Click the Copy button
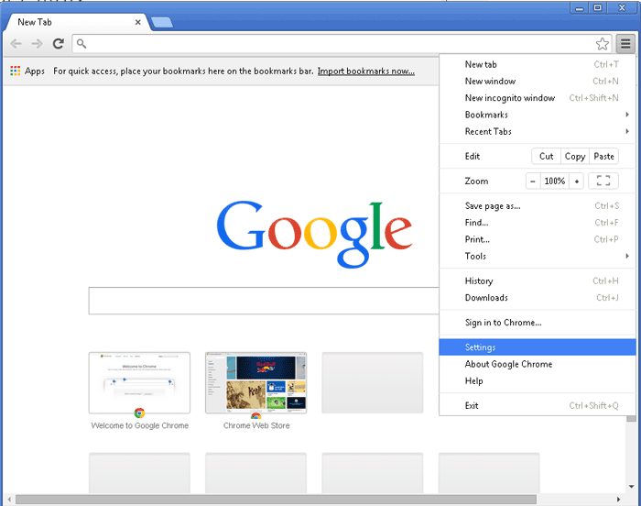The image size is (641, 506). (x=575, y=157)
